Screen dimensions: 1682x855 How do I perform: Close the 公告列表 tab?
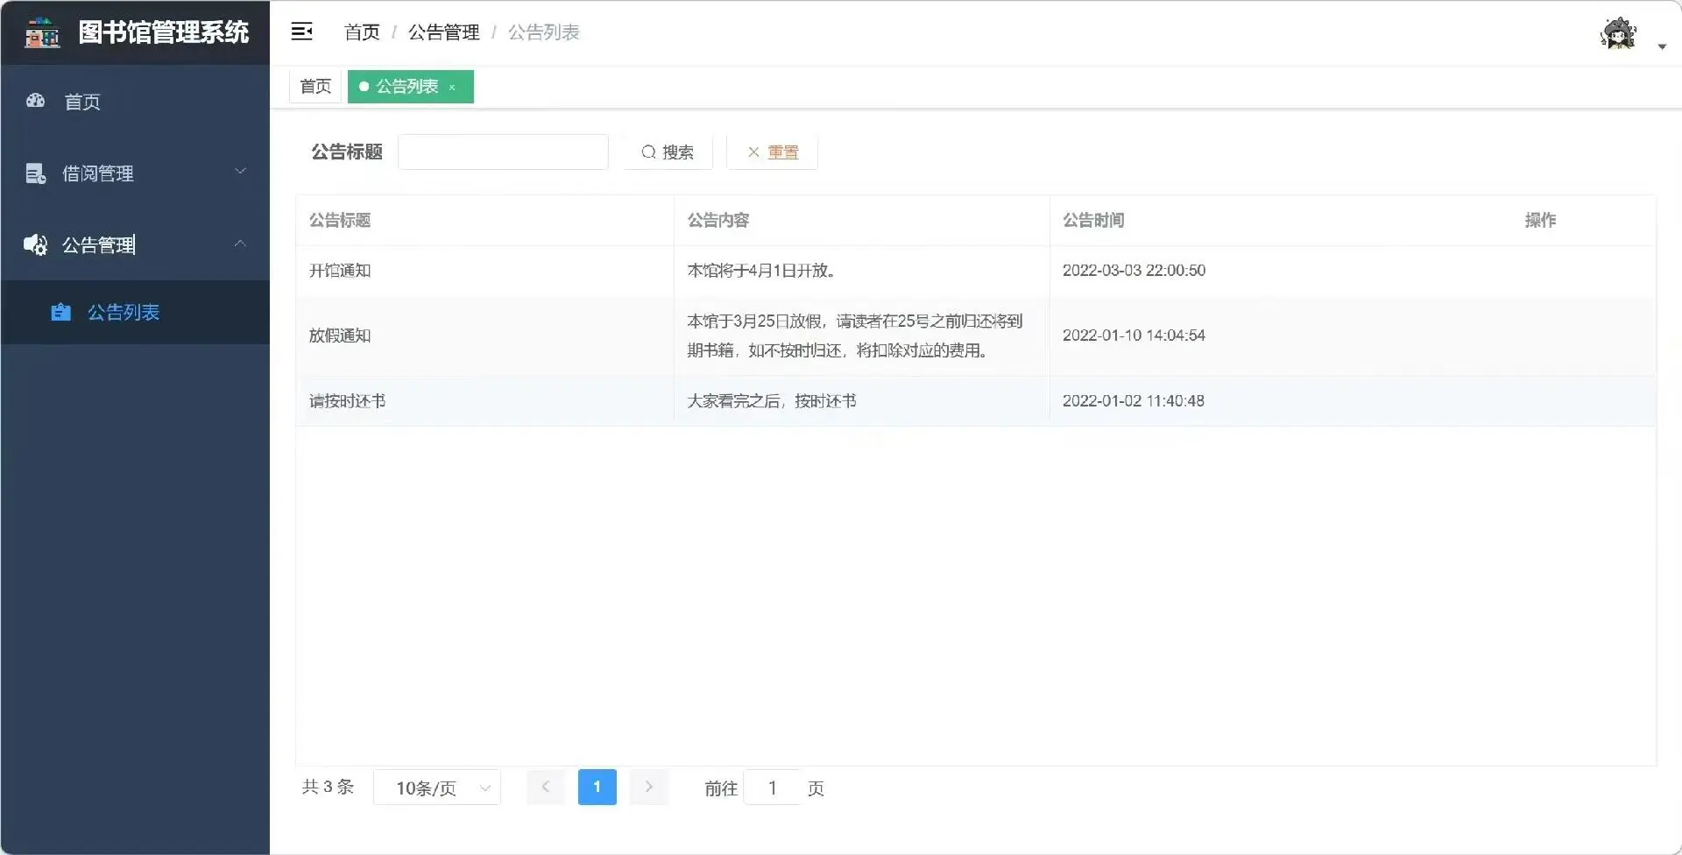(x=452, y=87)
